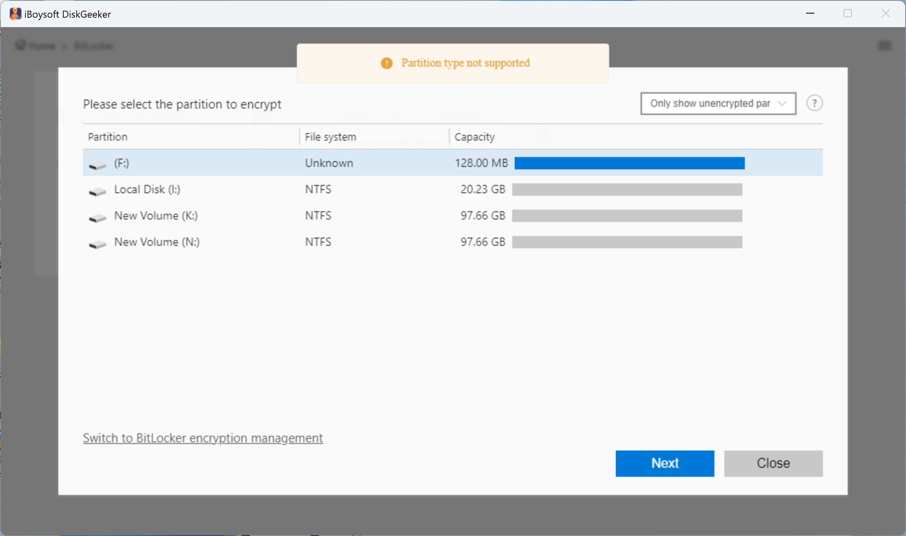The height and width of the screenshot is (536, 906).
Task: Click the New Volume (K:) drive icon
Action: click(97, 217)
